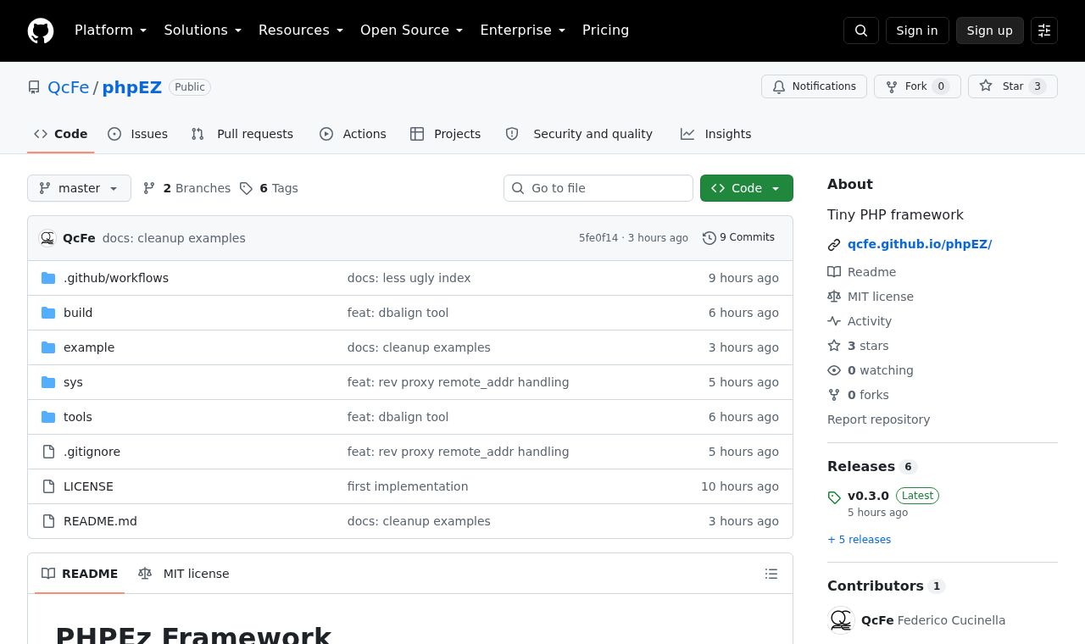Switch to the Actions tab
The image size is (1085, 644).
click(353, 134)
